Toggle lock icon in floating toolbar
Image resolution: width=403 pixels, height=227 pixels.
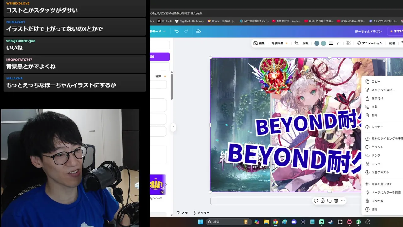[x=323, y=201]
